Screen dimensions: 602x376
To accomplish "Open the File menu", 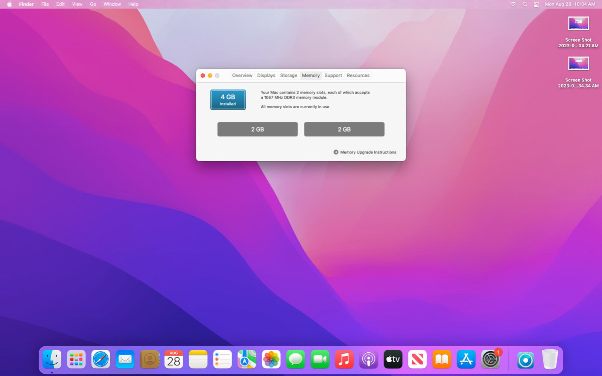I will [45, 4].
